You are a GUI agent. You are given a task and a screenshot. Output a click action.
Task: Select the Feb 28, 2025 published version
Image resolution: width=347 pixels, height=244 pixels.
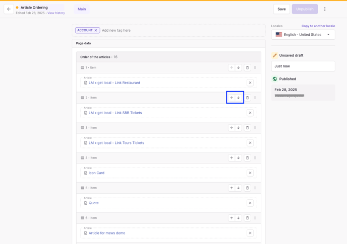(303, 93)
